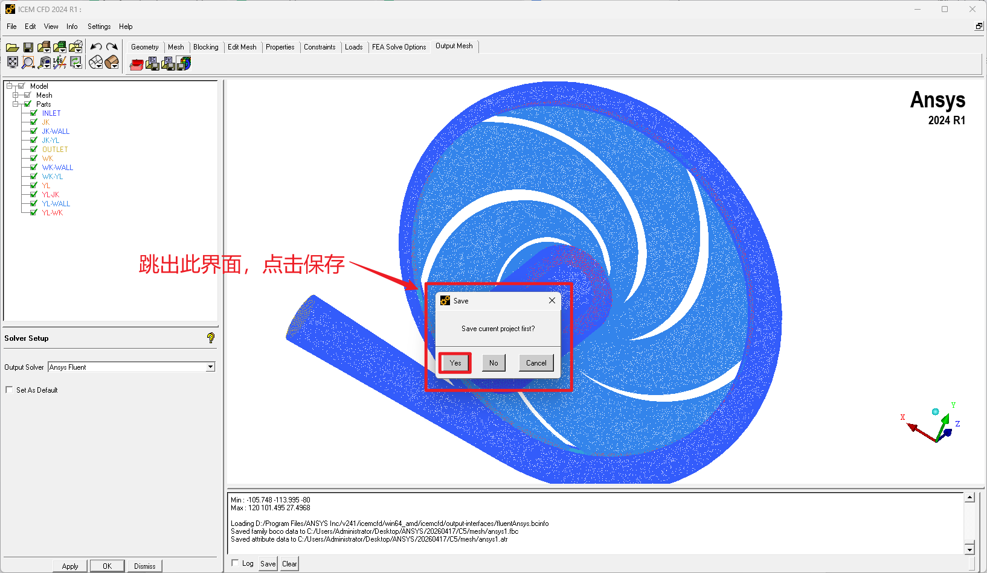
Task: Open dropdown arrow on Wireframe display icon
Action: tap(100, 66)
